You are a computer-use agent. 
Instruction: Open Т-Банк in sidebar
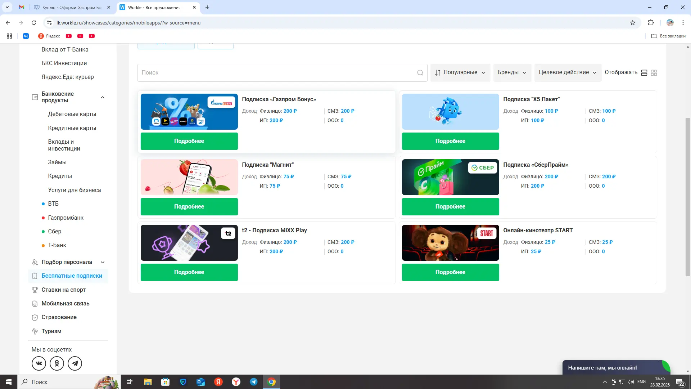[57, 245]
